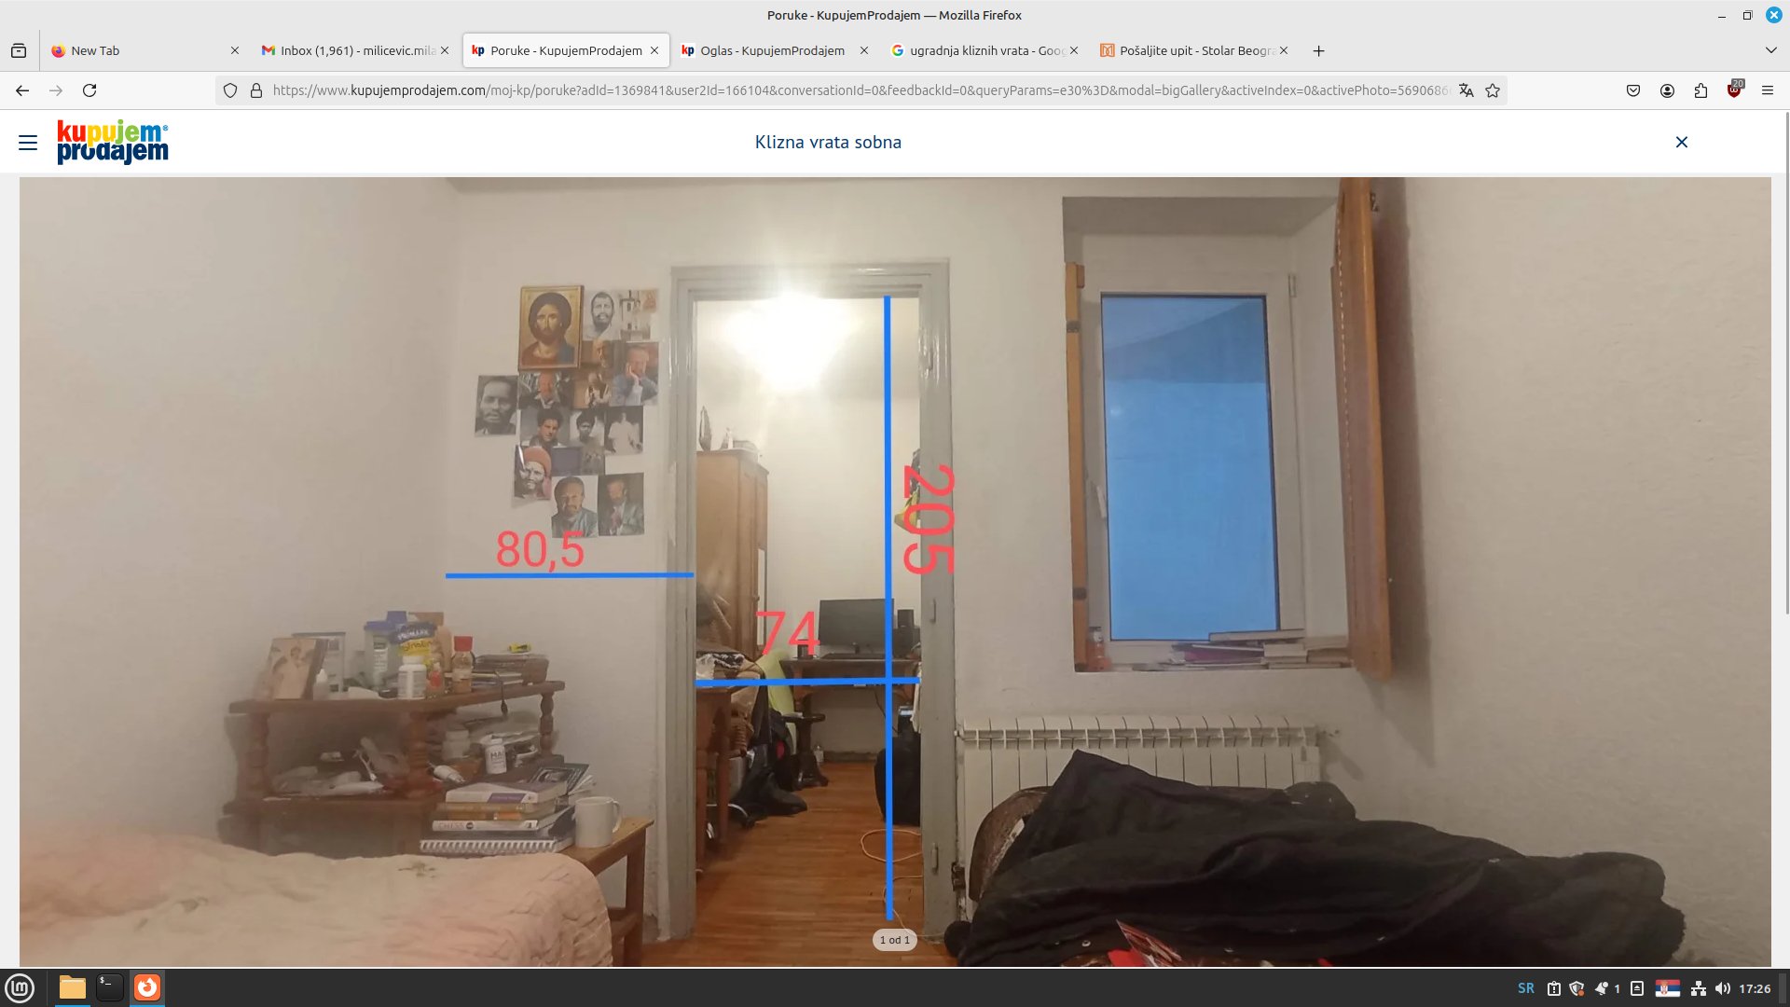The width and height of the screenshot is (1790, 1007).
Task: Open Firefox application menu
Action: coord(1768,90)
